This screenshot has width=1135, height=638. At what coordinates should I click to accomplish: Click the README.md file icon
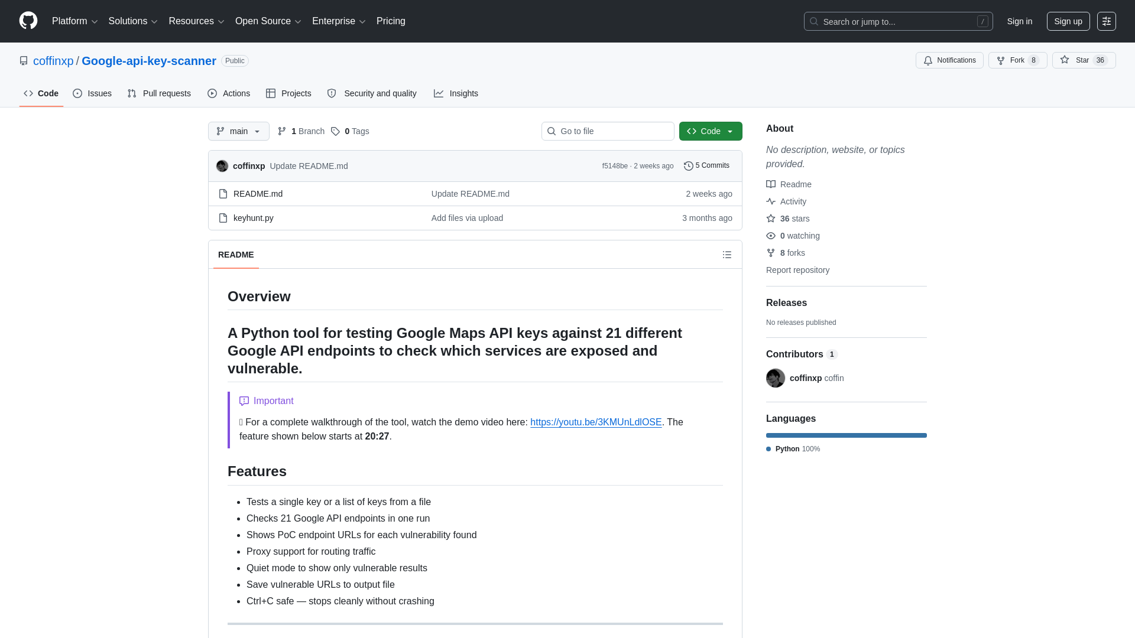tap(223, 194)
